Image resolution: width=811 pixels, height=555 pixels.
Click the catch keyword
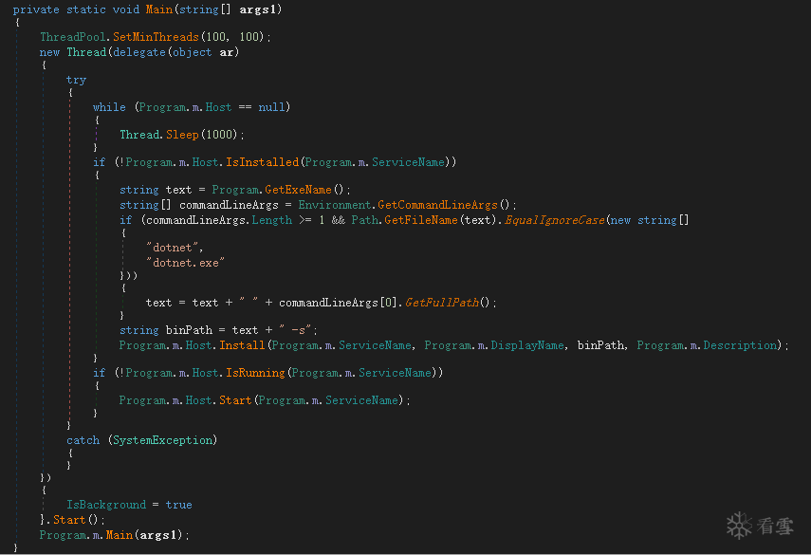coord(83,440)
